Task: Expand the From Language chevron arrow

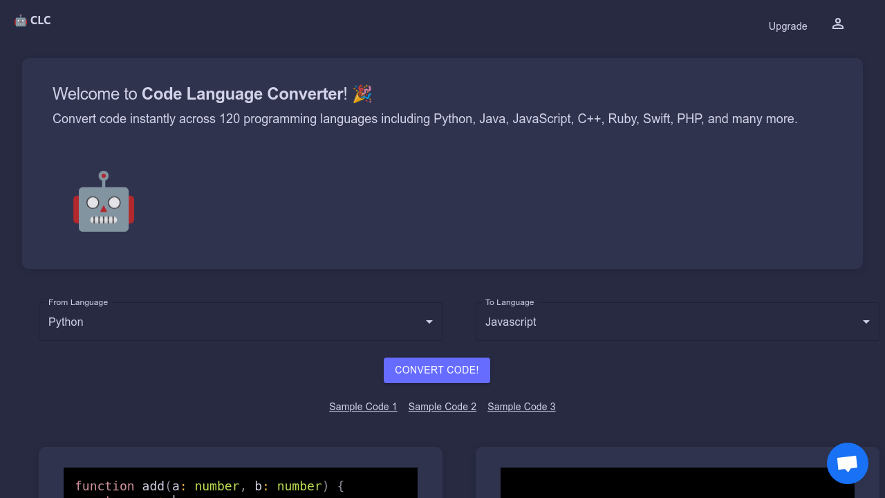Action: 429,322
